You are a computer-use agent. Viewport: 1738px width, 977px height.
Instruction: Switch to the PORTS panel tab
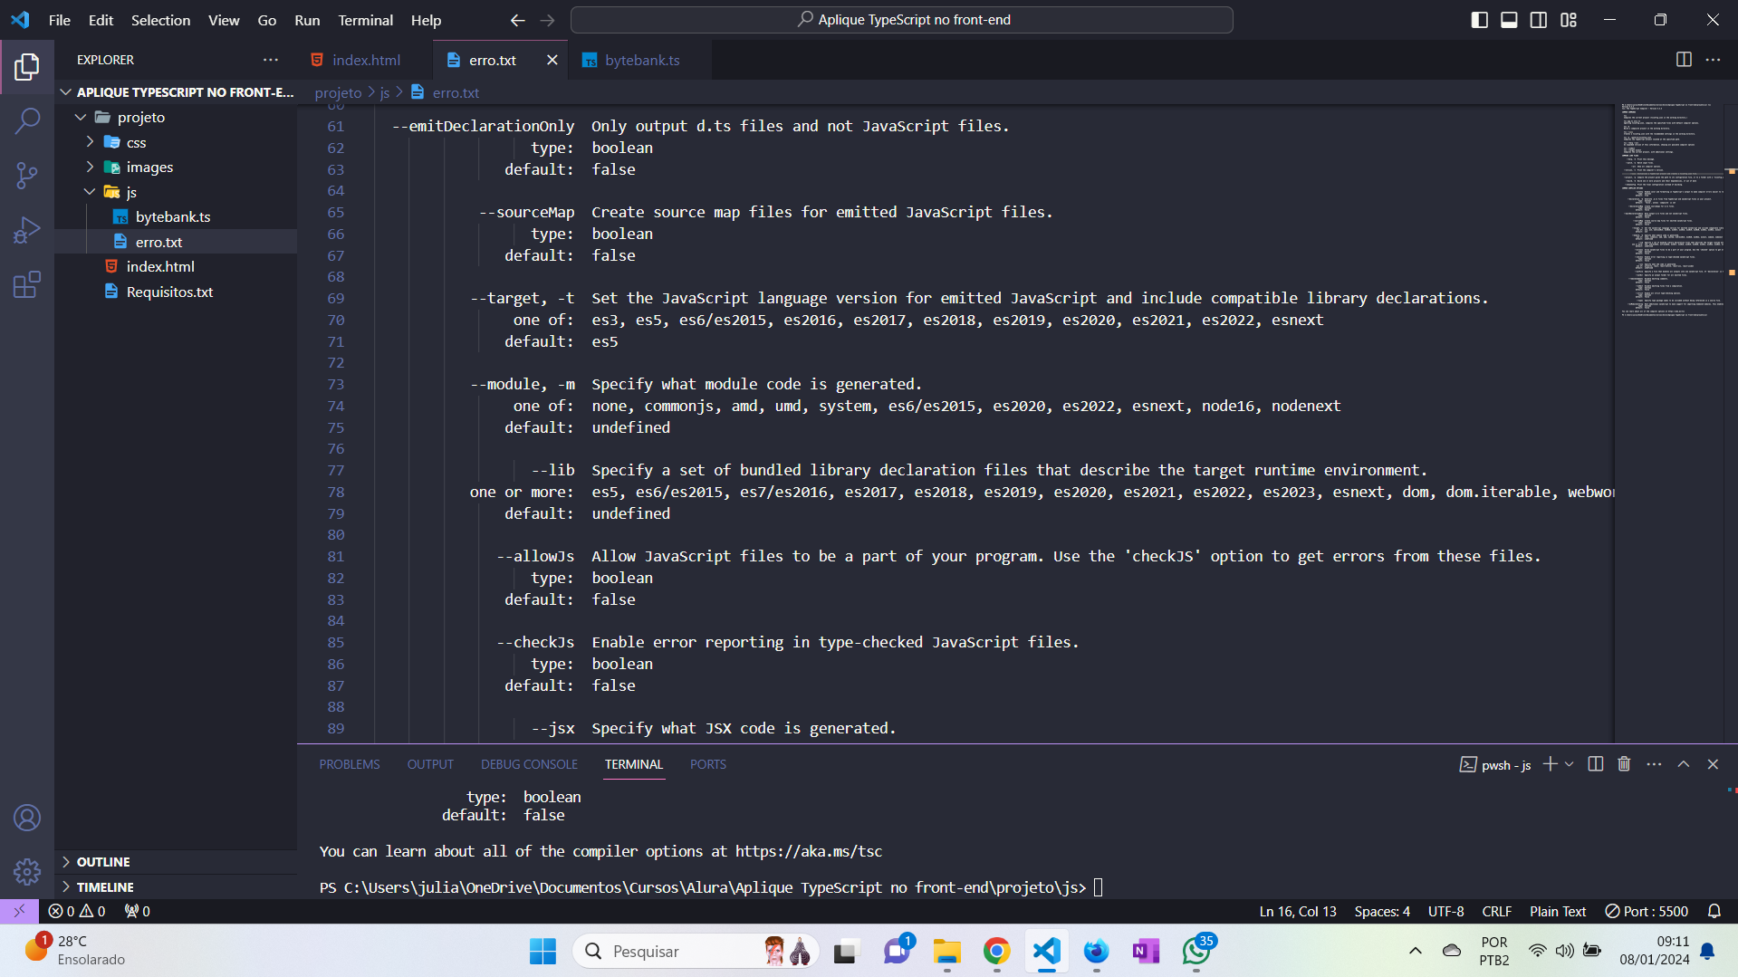(707, 764)
